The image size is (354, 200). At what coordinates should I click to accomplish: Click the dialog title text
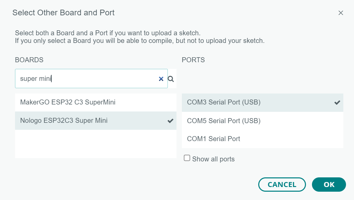tap(63, 13)
